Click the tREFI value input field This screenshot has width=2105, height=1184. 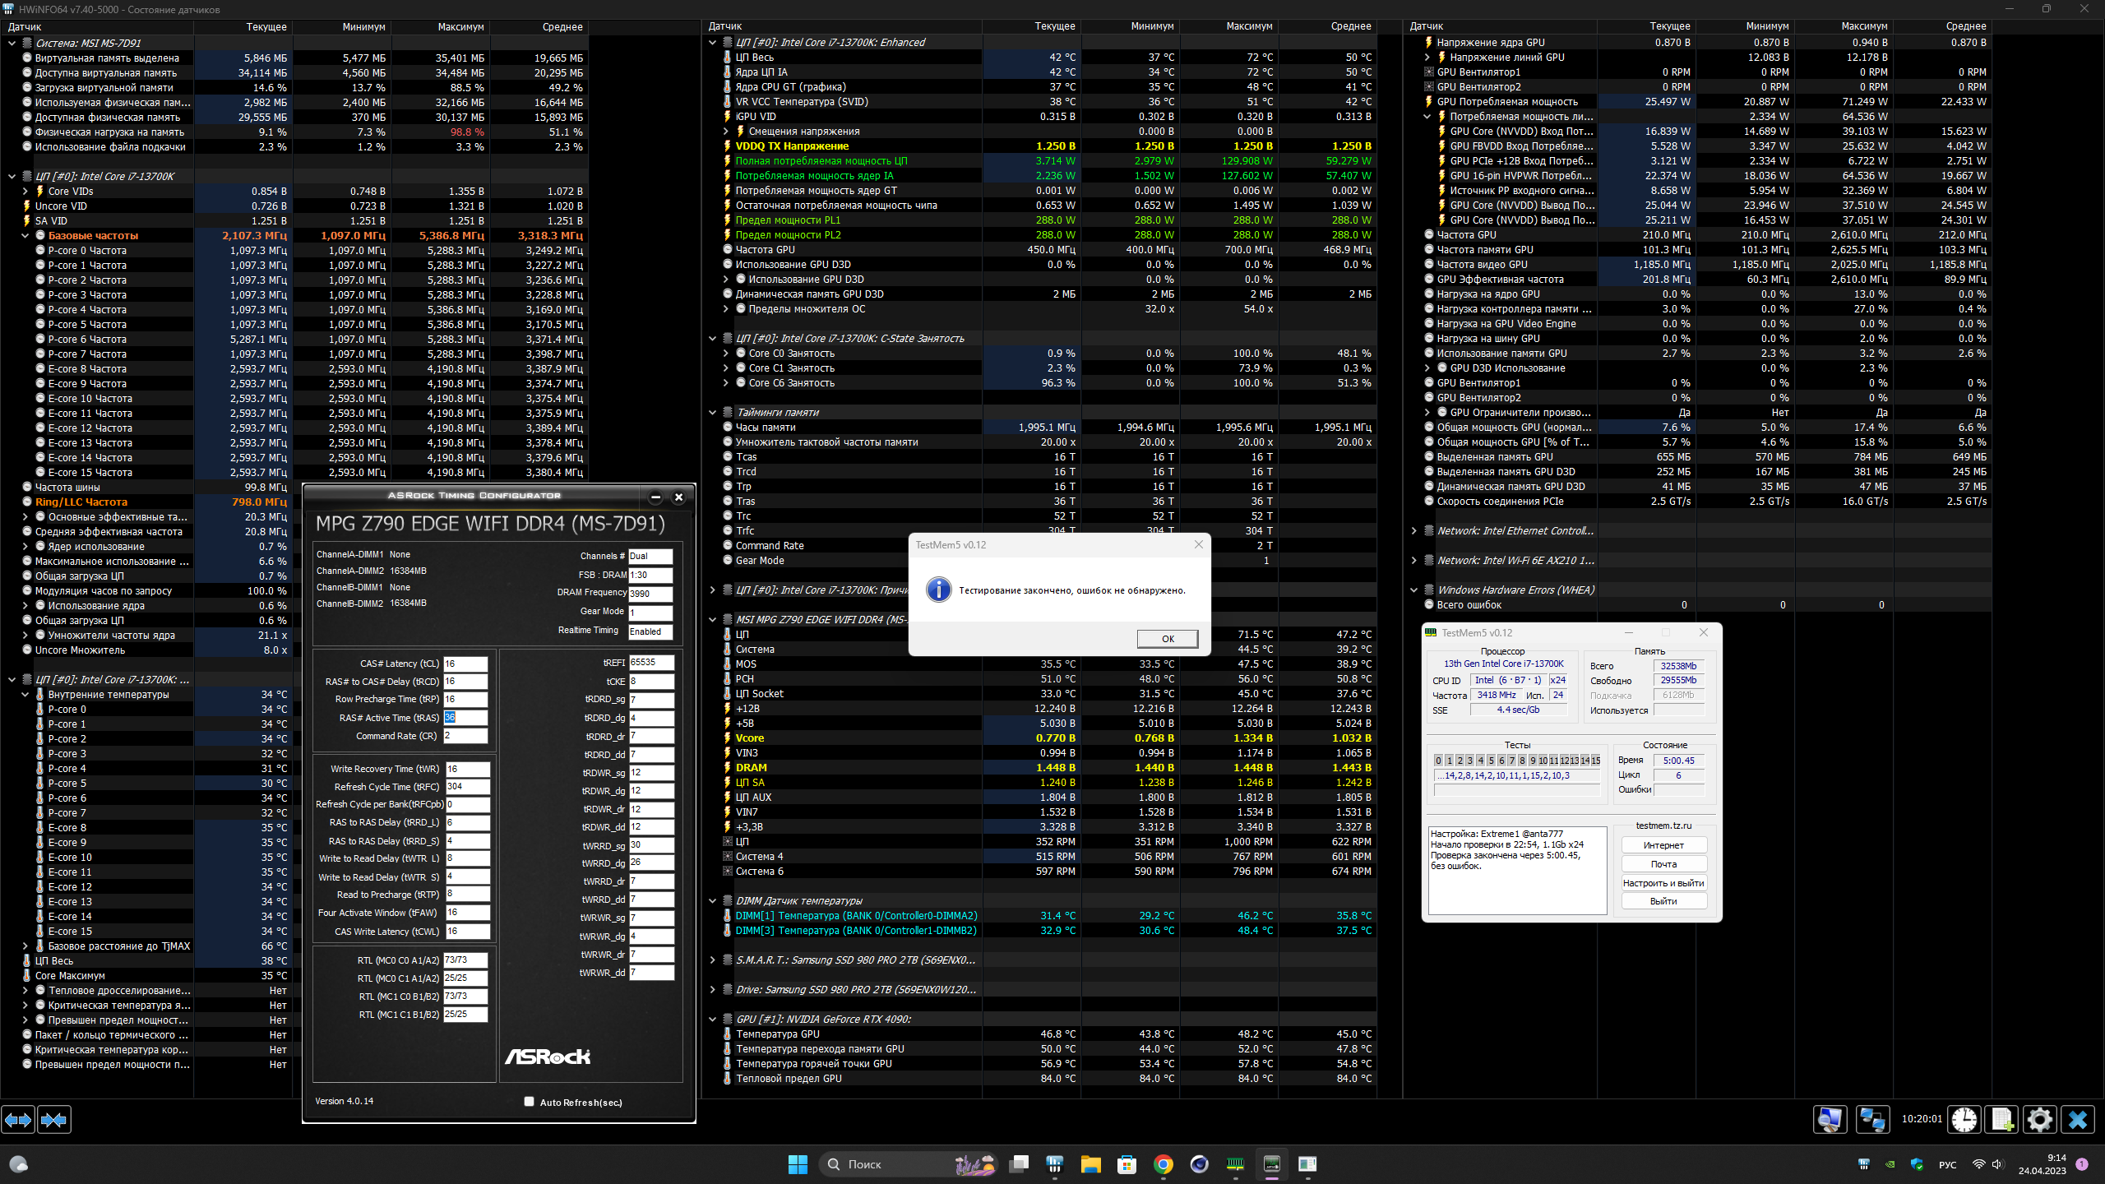pyautogui.click(x=651, y=662)
